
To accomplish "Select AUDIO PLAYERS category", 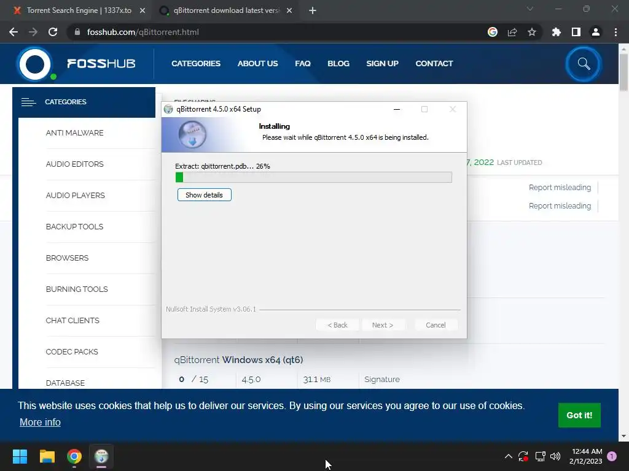I will tap(76, 196).
